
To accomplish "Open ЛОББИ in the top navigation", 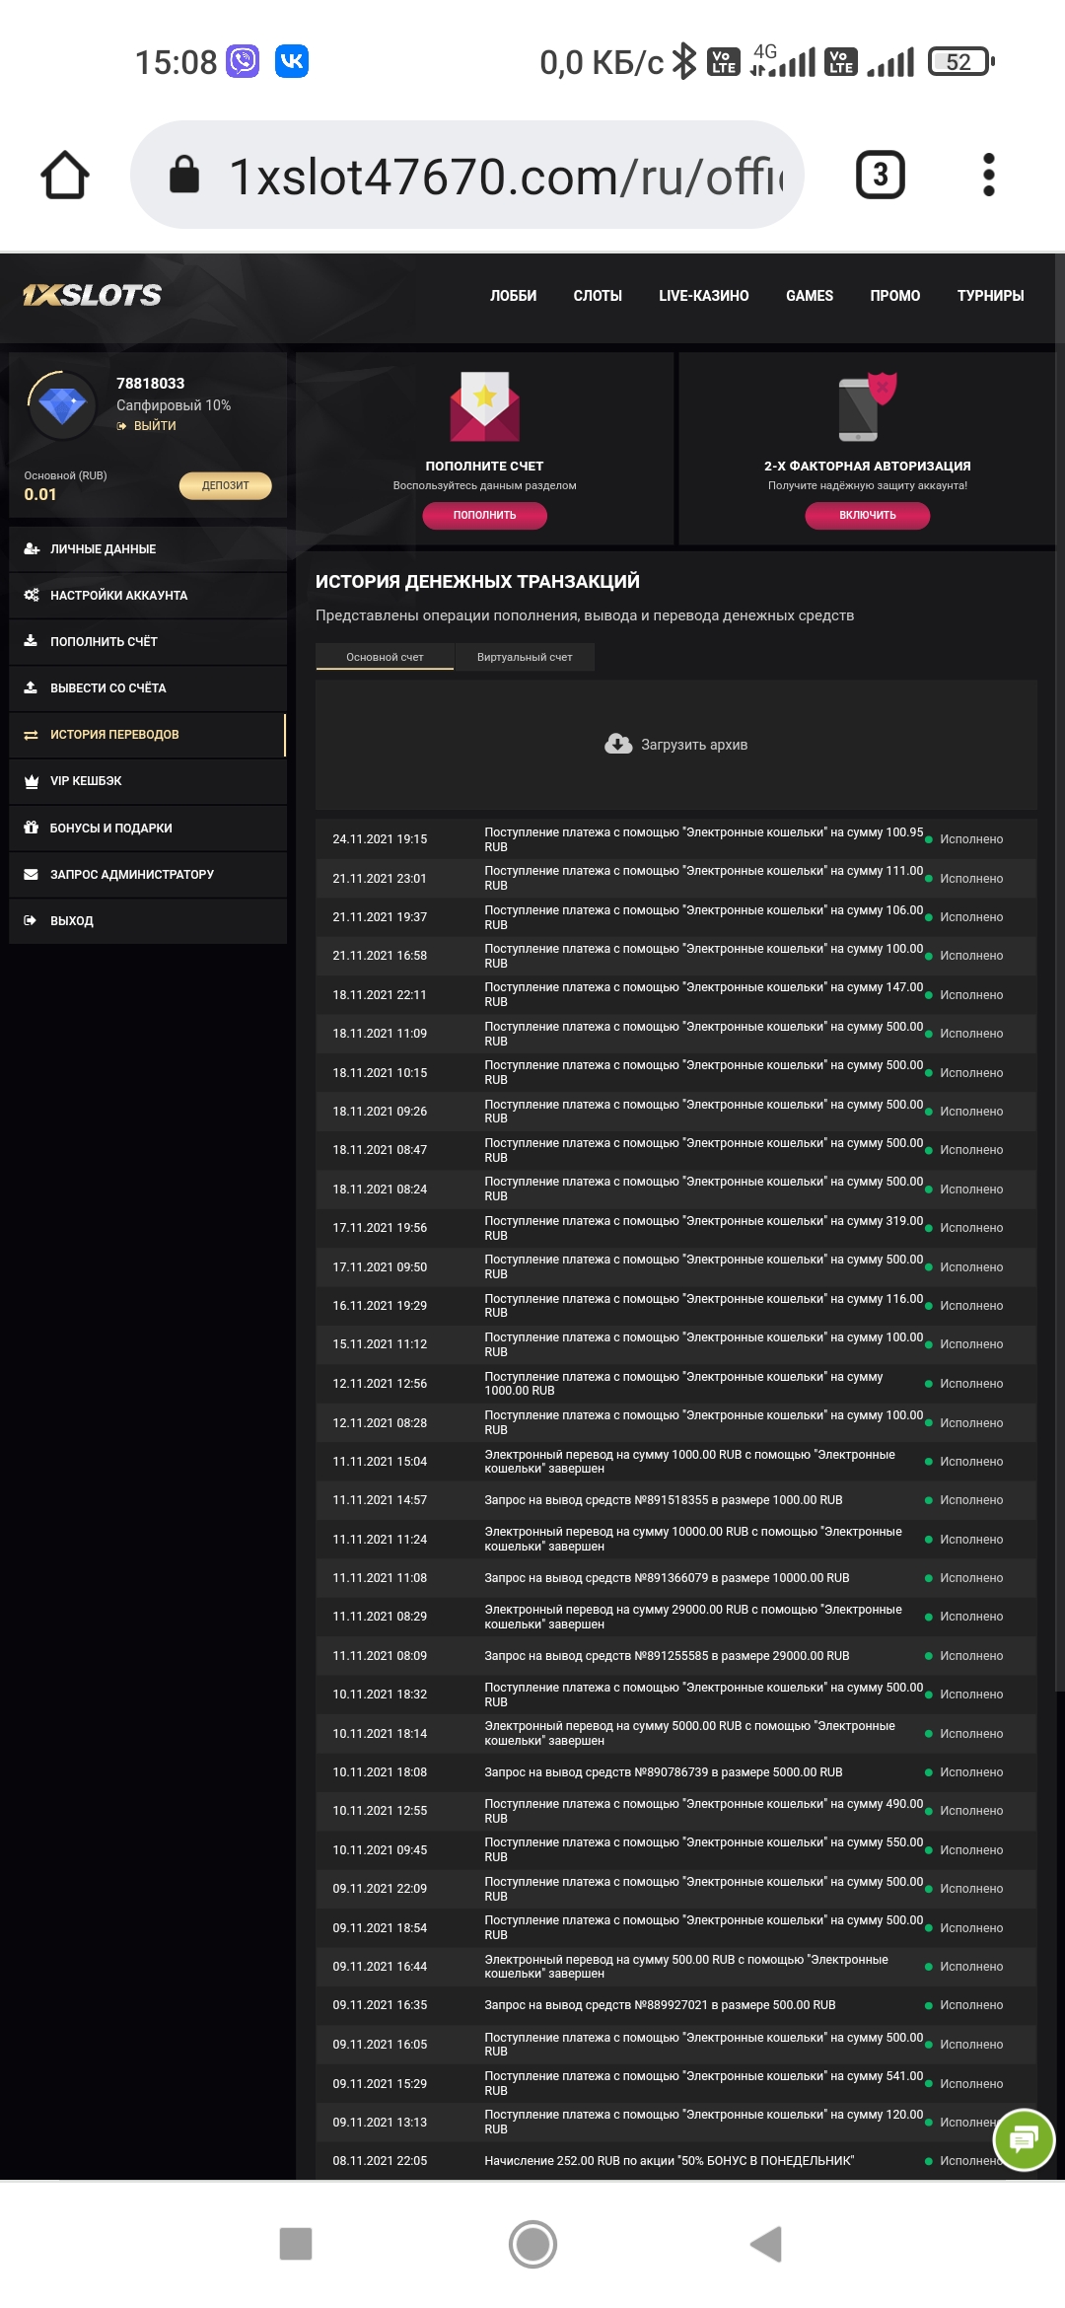I will point(514,296).
